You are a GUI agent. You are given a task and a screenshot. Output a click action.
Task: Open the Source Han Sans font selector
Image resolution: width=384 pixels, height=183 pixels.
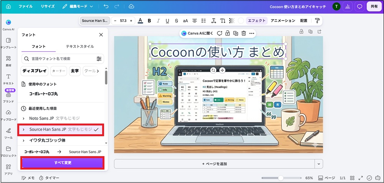pyautogui.click(x=94, y=21)
